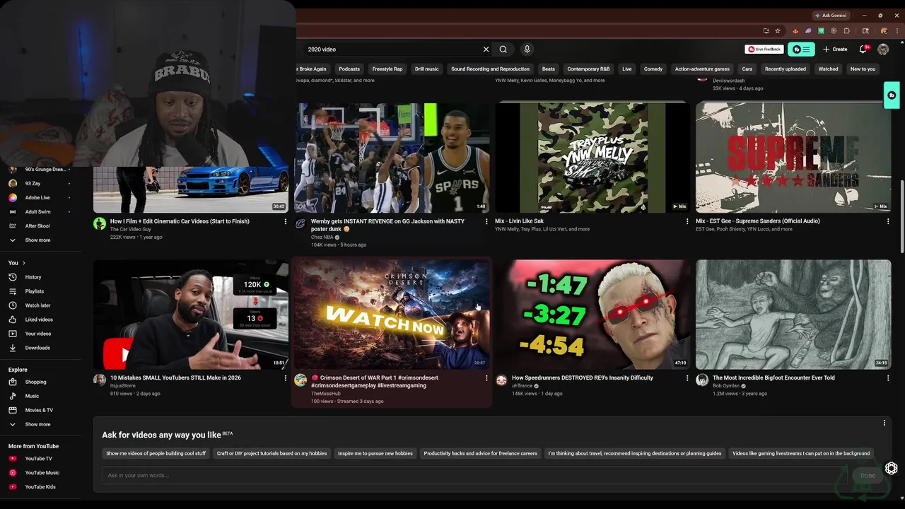
Task: Click the settings gear at bottom right
Action: (892, 469)
